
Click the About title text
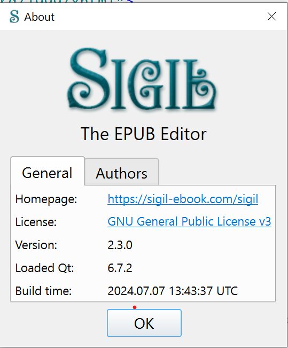(x=40, y=17)
